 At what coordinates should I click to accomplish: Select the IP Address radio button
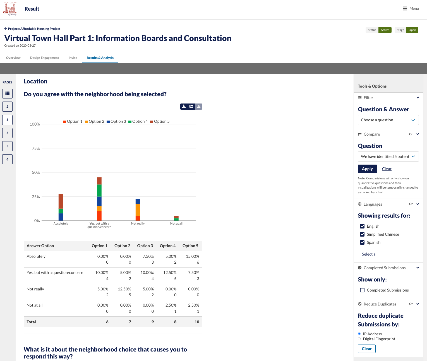pyautogui.click(x=359, y=334)
